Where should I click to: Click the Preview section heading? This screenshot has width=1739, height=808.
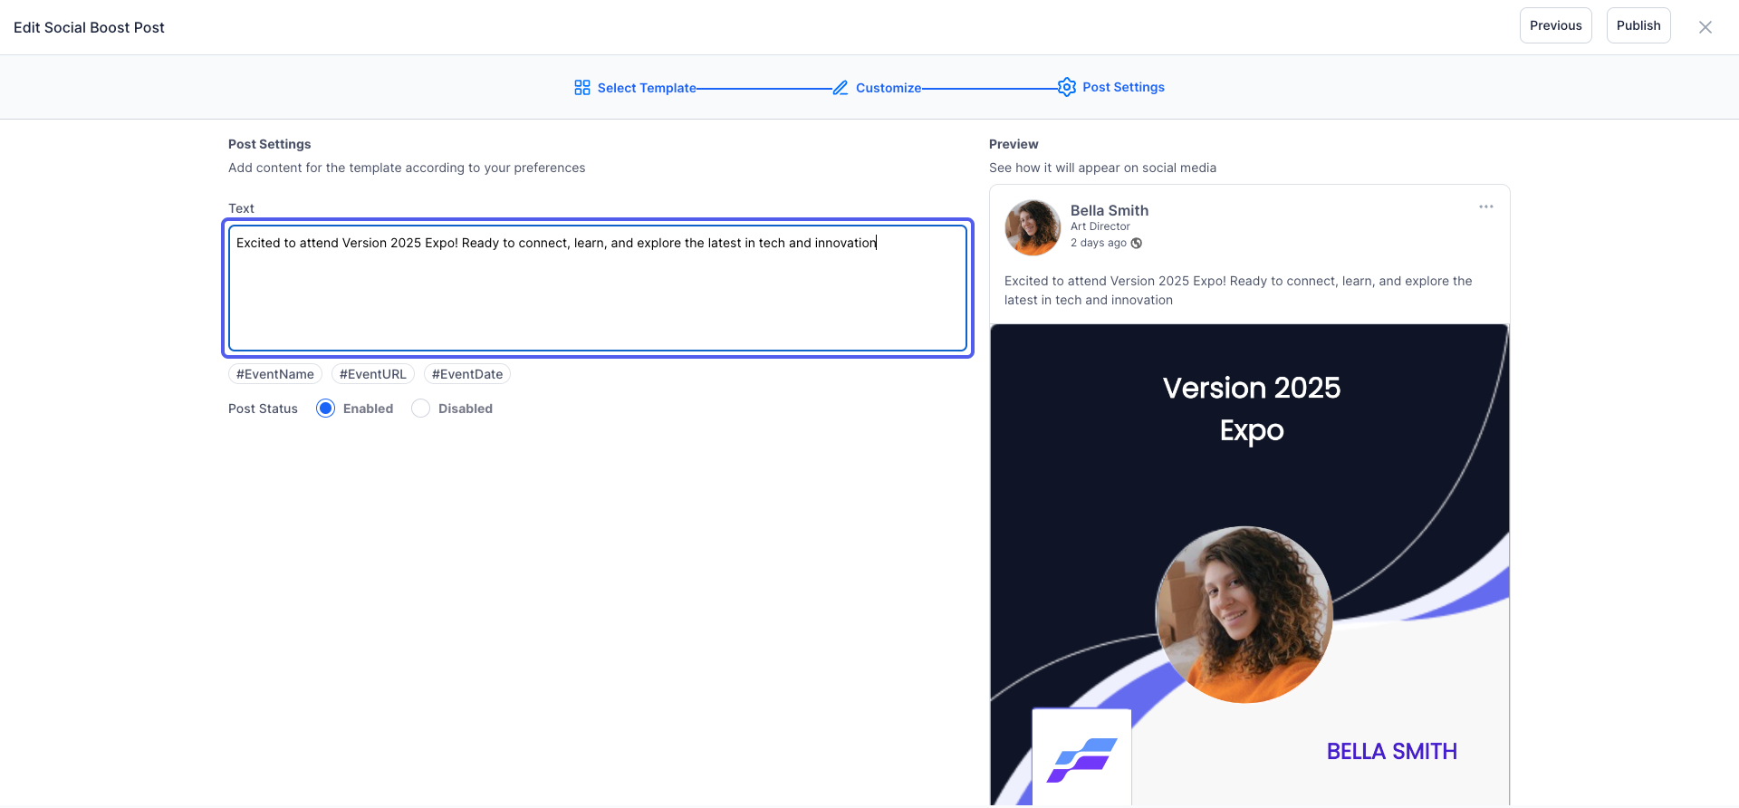(1014, 144)
